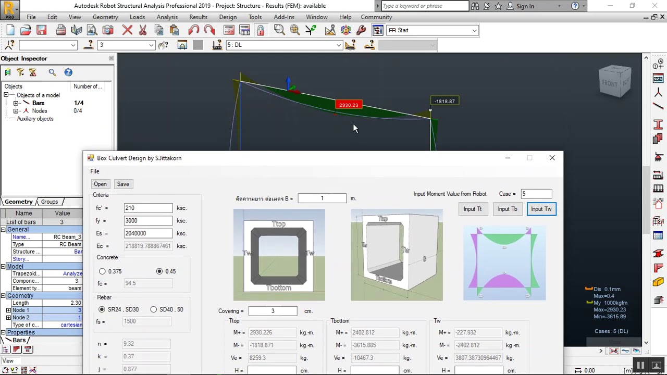Click the Covering input field
The height and width of the screenshot is (375, 667).
point(273,311)
